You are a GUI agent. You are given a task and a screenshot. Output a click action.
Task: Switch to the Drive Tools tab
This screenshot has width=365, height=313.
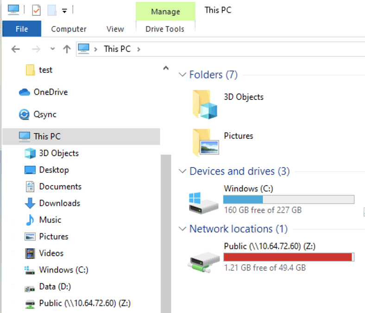pos(165,29)
